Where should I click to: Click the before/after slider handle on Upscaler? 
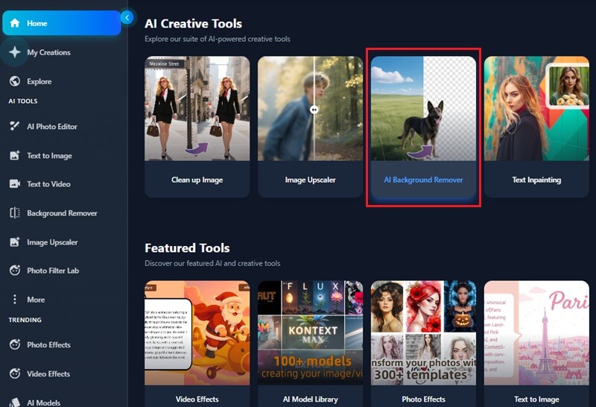314,110
